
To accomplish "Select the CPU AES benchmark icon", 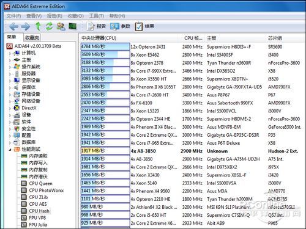I will [x=24, y=204].
